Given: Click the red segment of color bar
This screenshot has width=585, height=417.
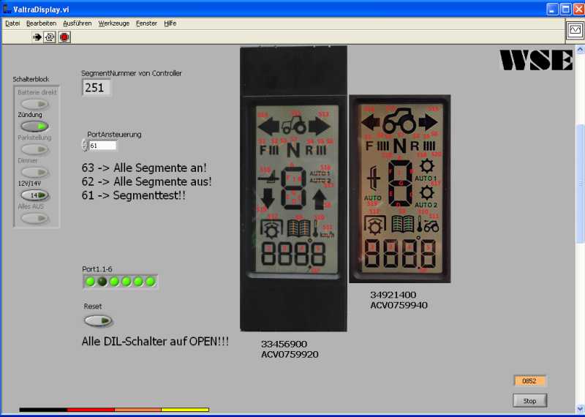Looking at the screenshot, I should [91, 410].
